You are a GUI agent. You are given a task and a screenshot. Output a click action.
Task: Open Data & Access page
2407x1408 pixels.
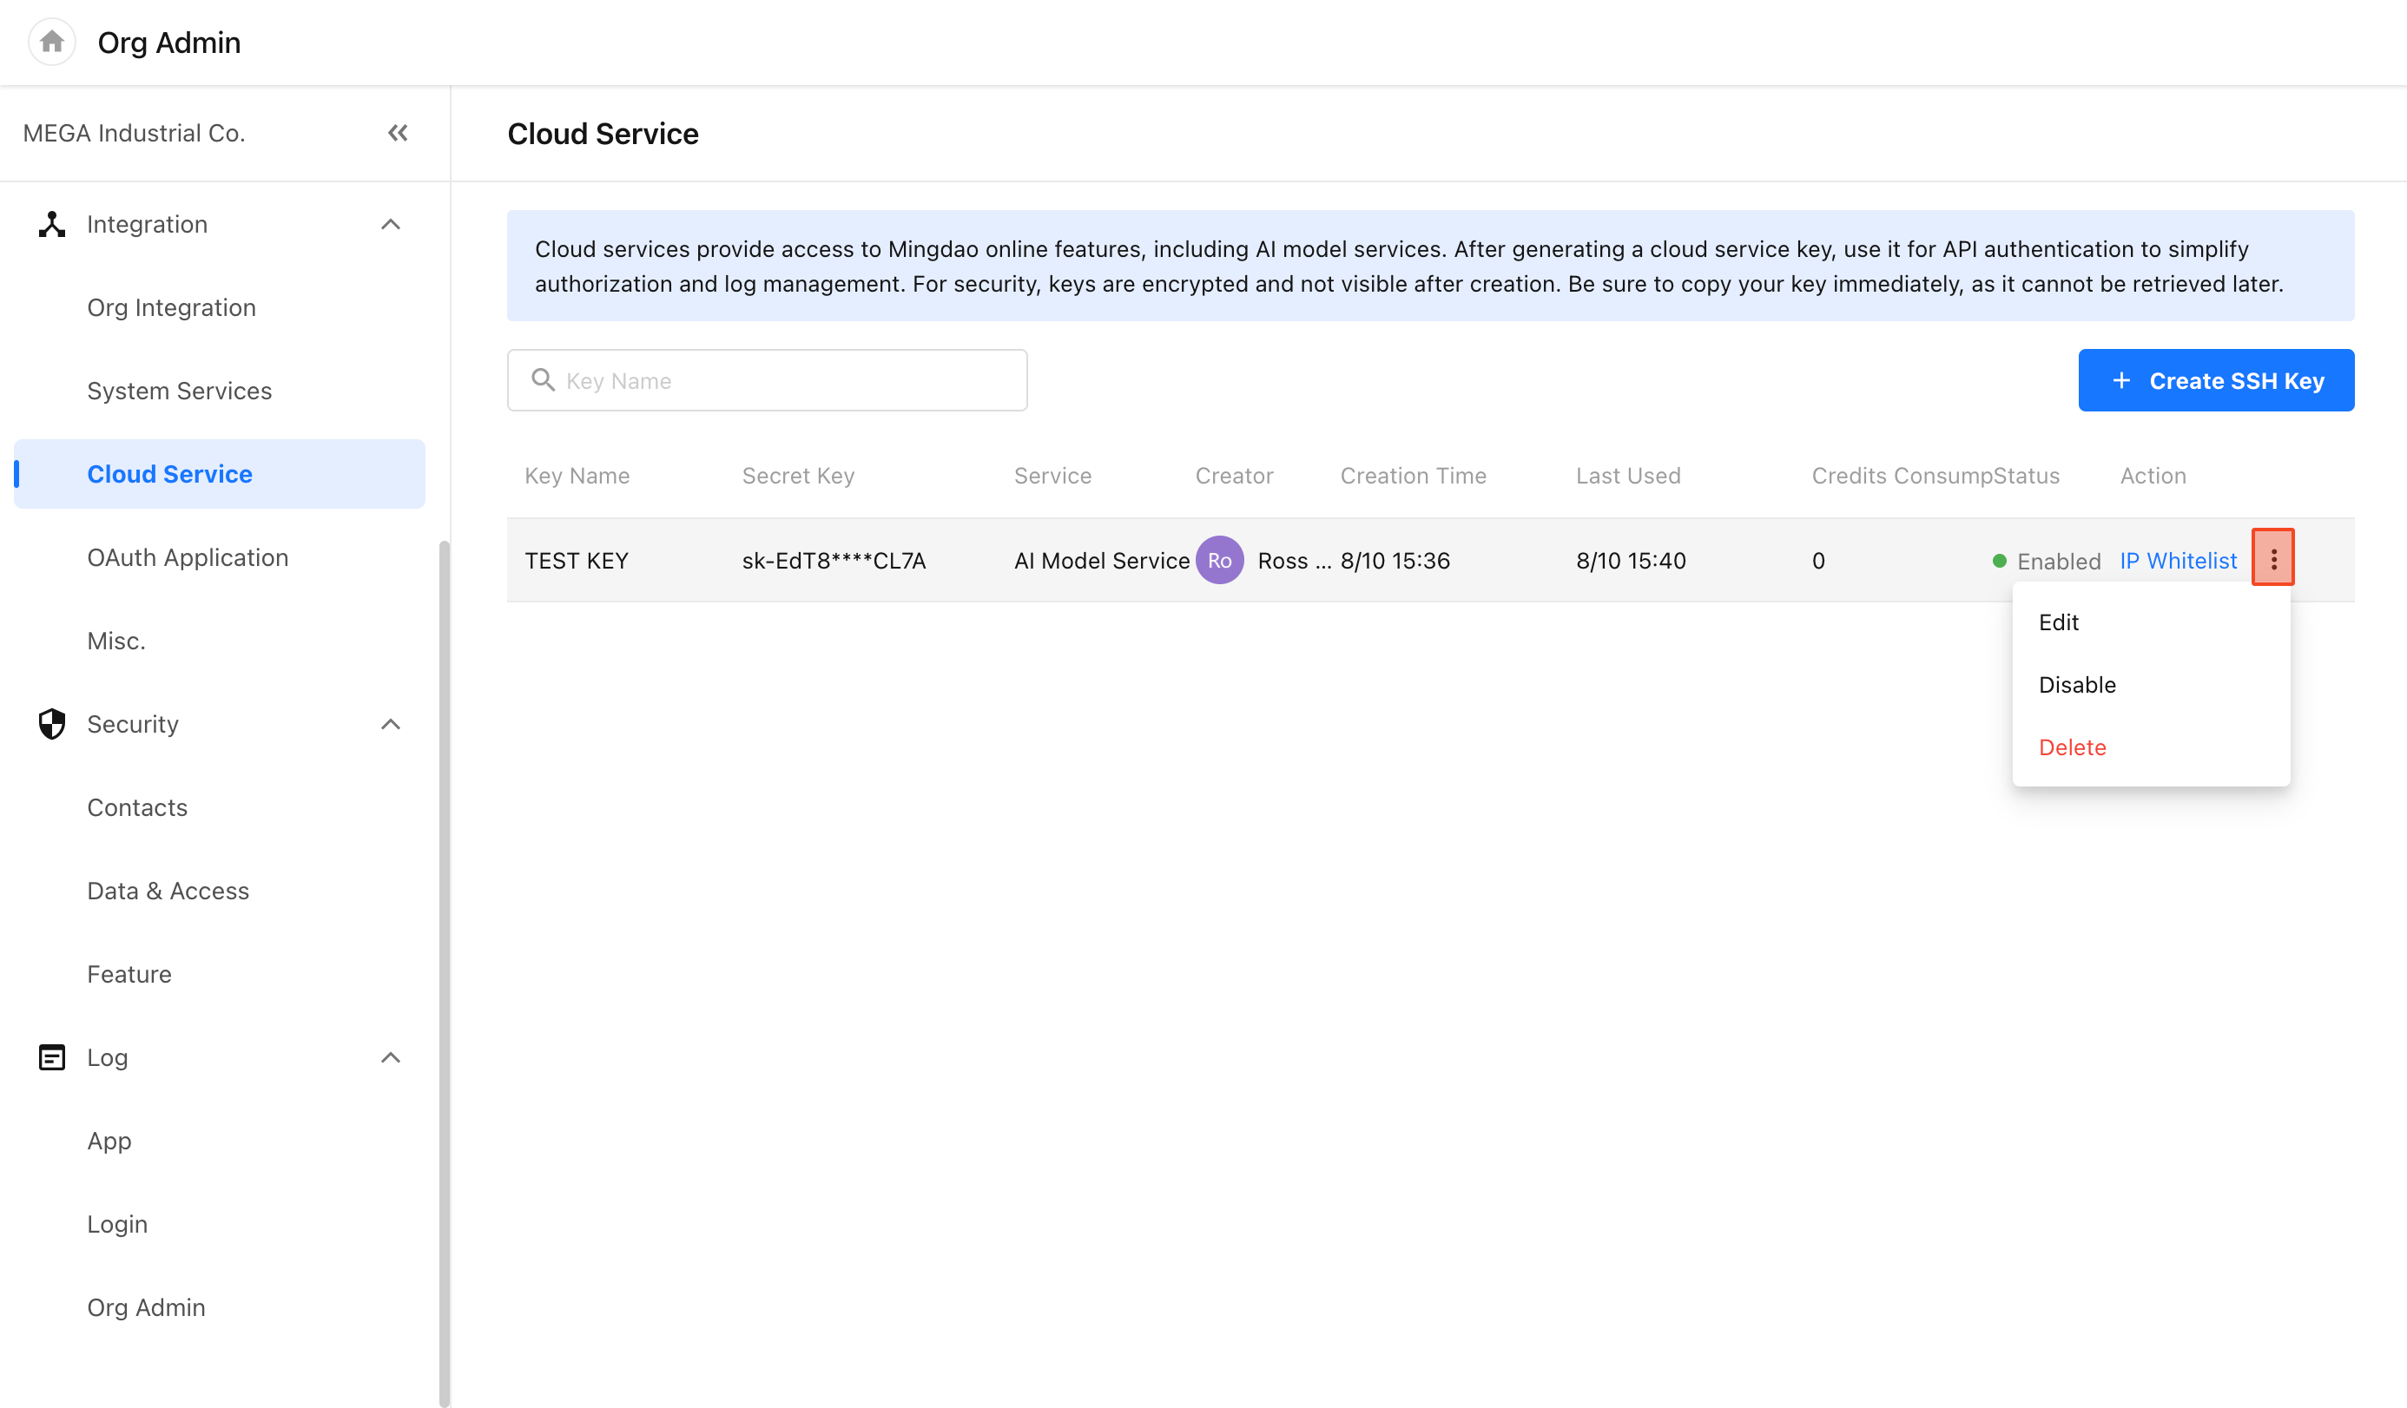[168, 891]
